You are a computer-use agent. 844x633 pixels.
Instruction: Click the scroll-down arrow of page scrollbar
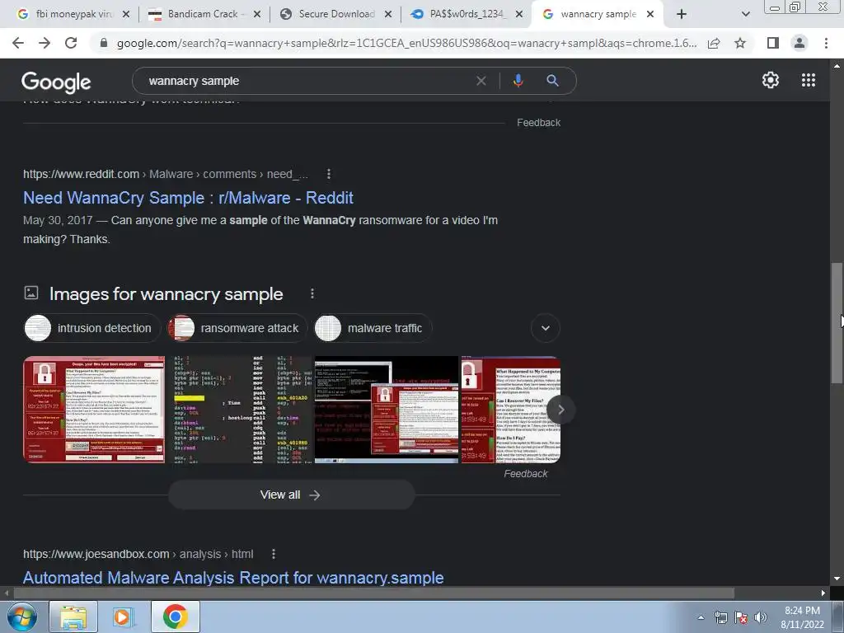point(837,579)
